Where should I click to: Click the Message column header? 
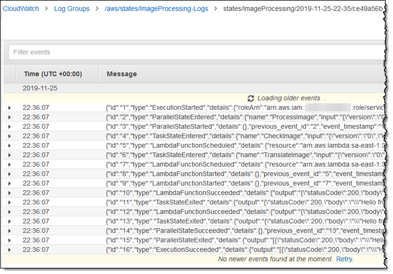[121, 74]
